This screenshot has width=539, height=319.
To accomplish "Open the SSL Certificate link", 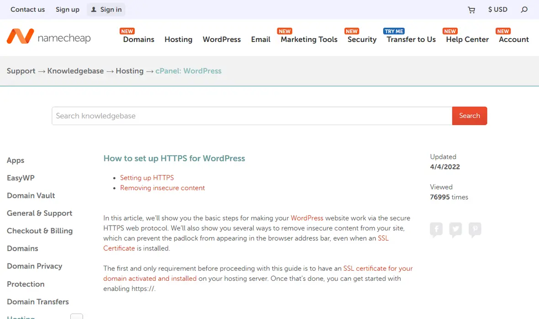I will [383, 238].
